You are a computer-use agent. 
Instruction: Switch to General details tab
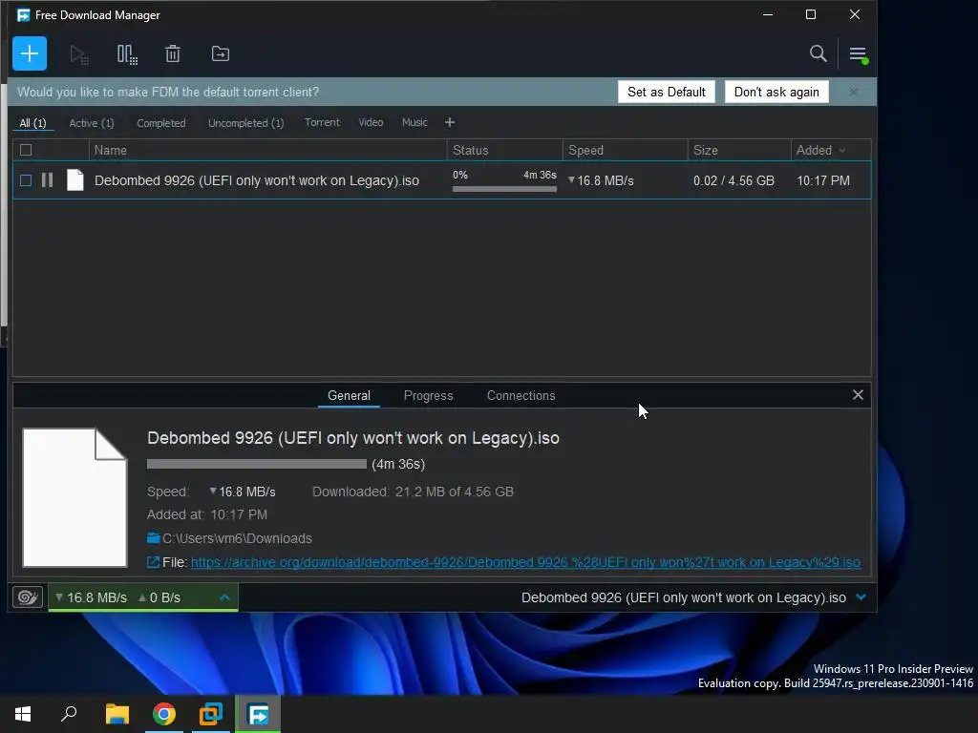(349, 395)
